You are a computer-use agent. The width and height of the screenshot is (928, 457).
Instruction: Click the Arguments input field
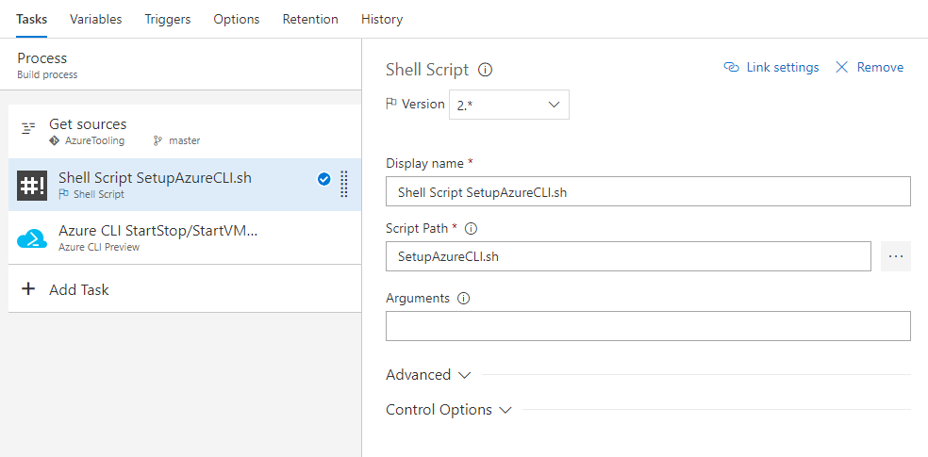(x=648, y=326)
